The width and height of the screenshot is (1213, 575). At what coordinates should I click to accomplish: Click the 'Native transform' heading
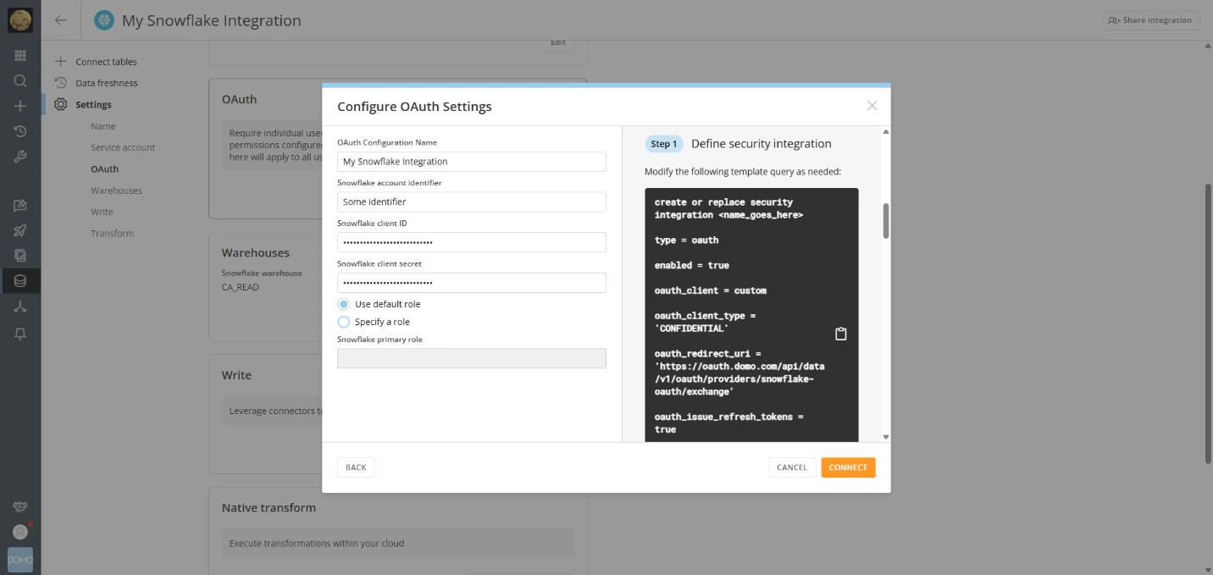[x=269, y=508]
